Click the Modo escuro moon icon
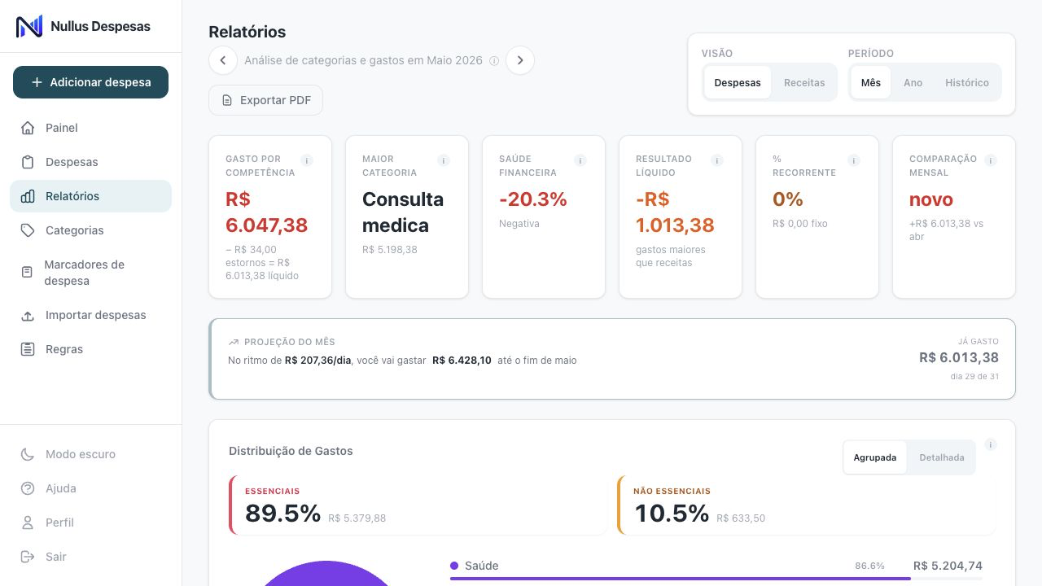 (28, 454)
